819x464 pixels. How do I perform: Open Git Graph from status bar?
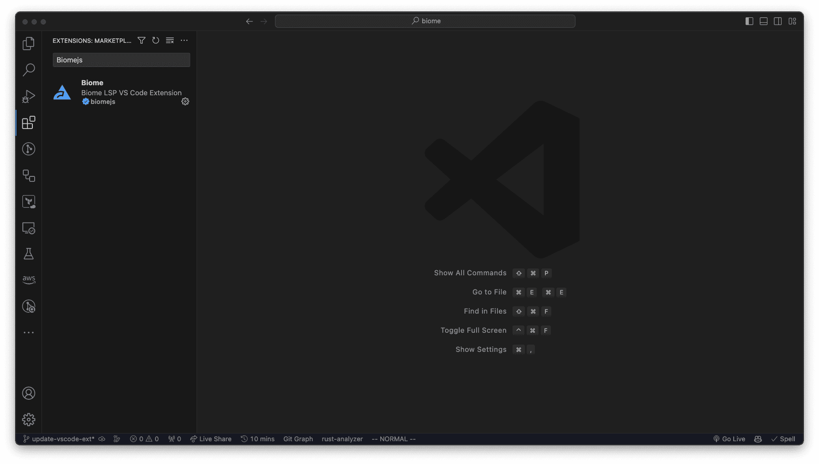click(x=298, y=439)
